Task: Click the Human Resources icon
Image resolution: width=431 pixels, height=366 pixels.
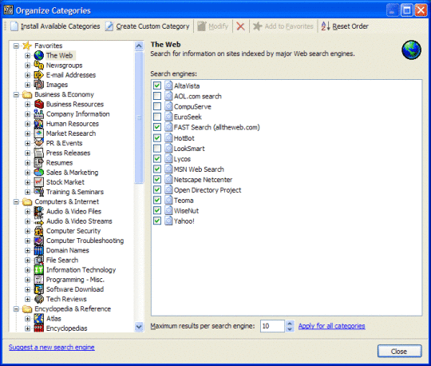Action: tap(39, 124)
